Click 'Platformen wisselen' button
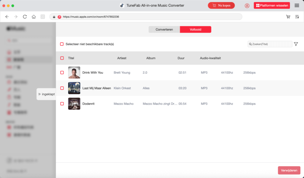This screenshot has height=178, width=304. click(272, 5)
